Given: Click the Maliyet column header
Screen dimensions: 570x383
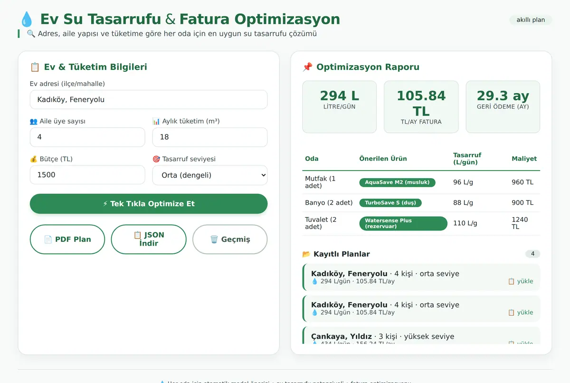Looking at the screenshot, I should (524, 159).
